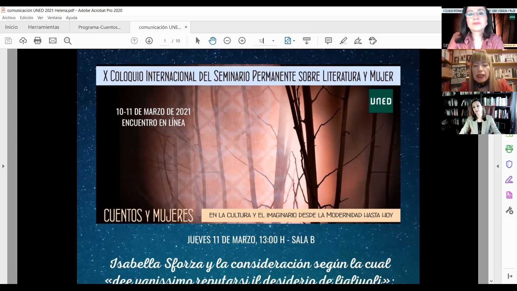Screen dimensions: 517x291
Task: Click the UNED logo on the slide
Action: coord(381,101)
